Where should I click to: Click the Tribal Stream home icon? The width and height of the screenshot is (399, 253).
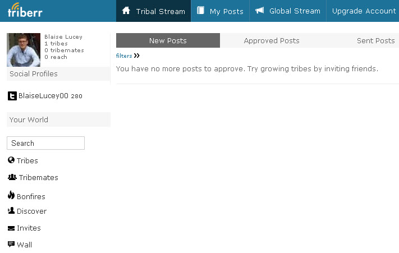[126, 11]
